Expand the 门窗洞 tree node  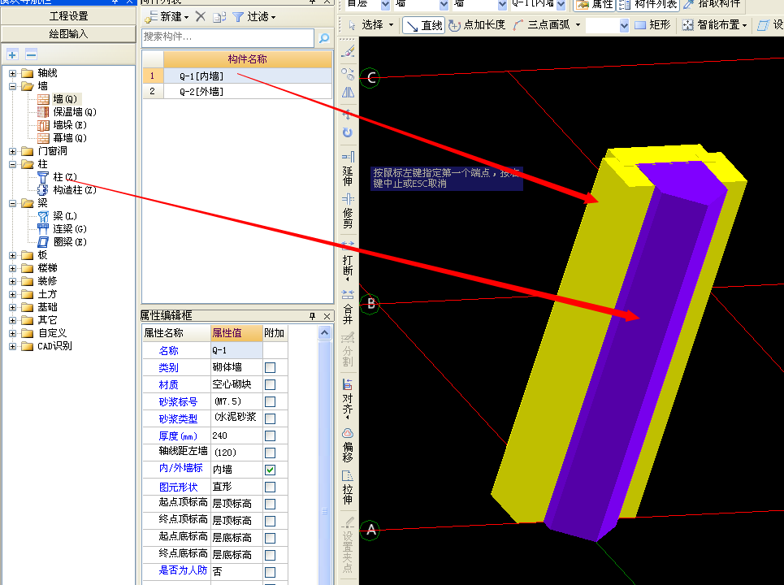(x=12, y=151)
